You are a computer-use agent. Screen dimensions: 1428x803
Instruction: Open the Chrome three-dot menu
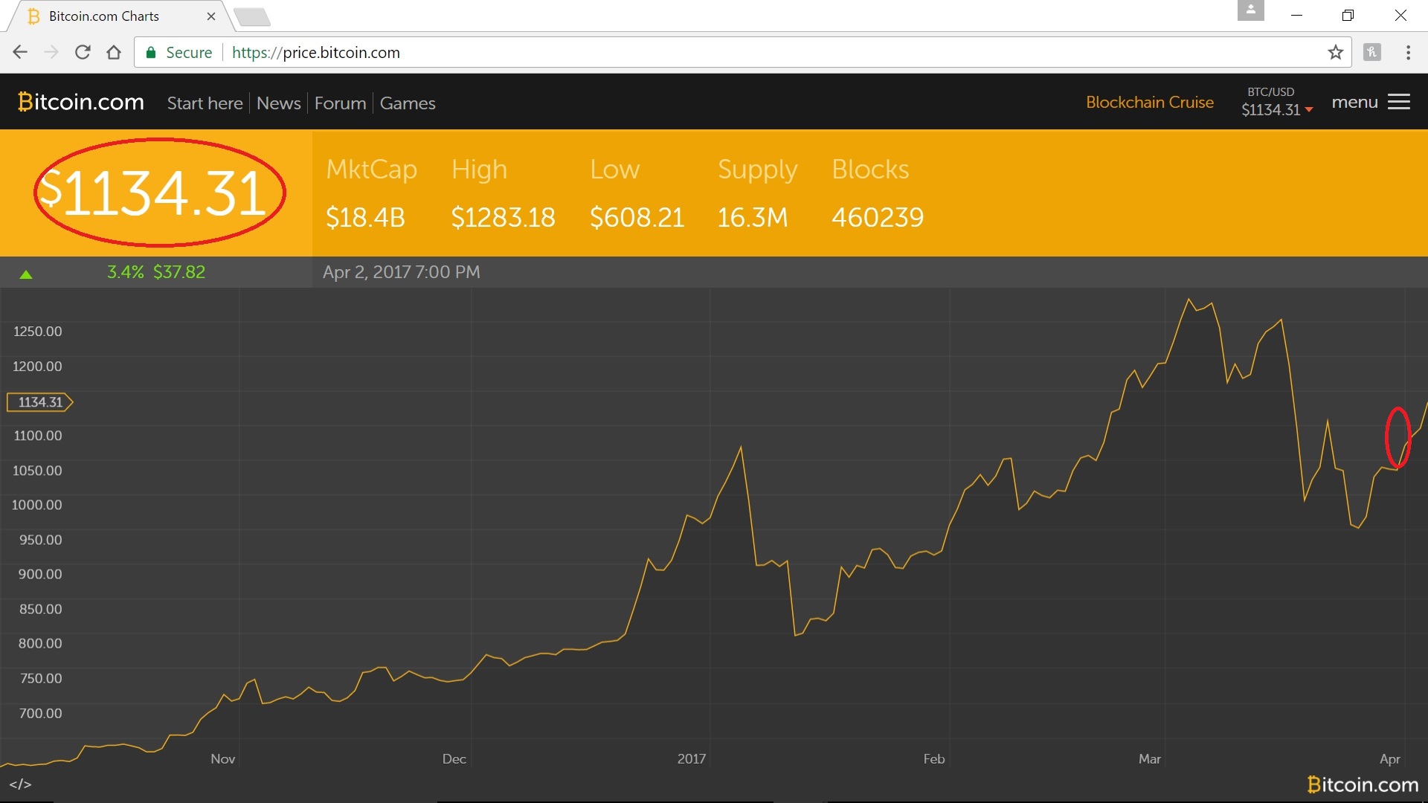pos(1408,52)
